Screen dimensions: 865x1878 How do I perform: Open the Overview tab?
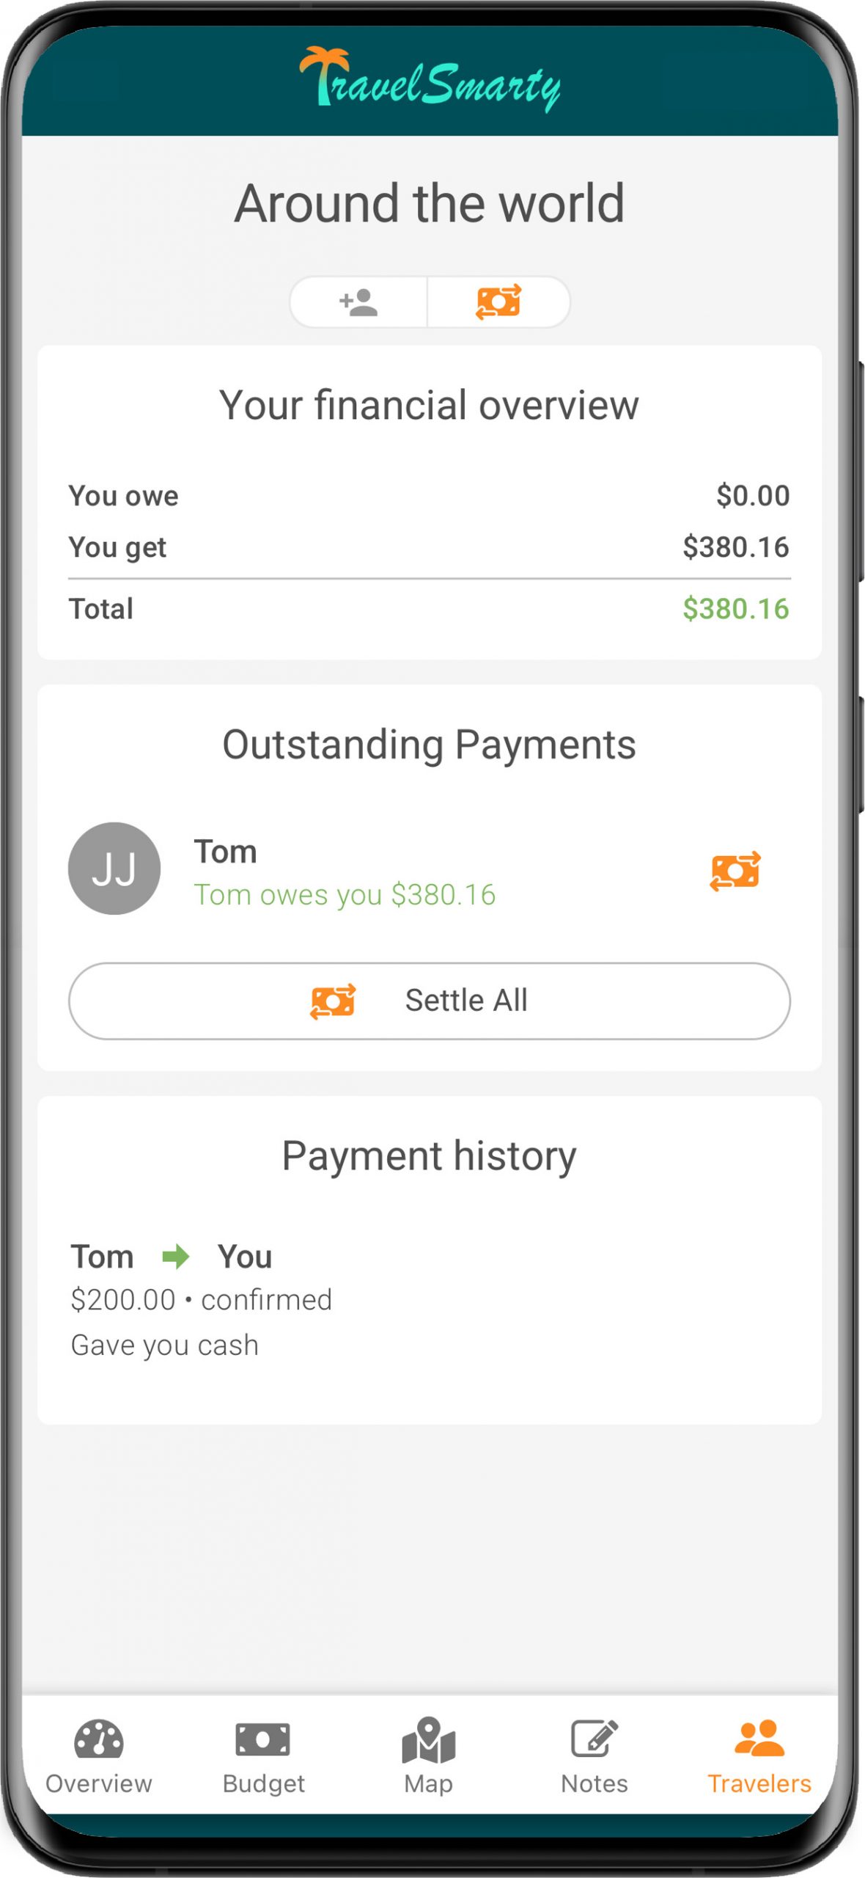[99, 1755]
